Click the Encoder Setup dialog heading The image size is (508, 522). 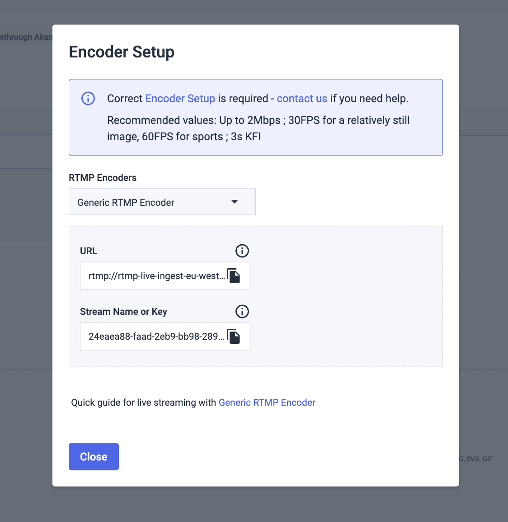click(x=122, y=52)
